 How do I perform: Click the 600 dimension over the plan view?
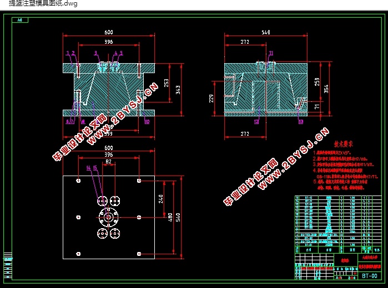(109, 148)
